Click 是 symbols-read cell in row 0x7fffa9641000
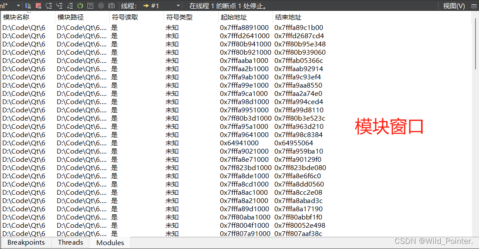 (114, 134)
